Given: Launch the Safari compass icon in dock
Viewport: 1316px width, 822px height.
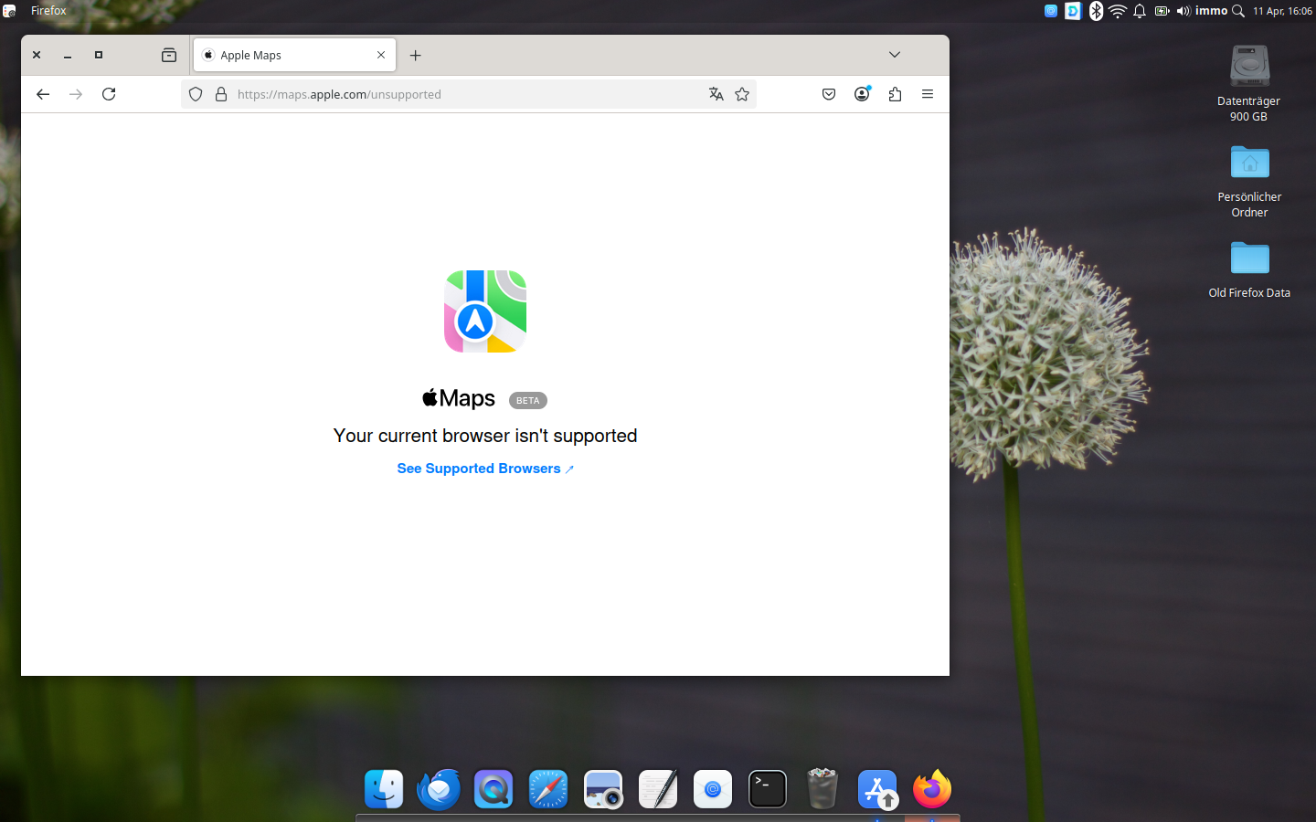Looking at the screenshot, I should coord(548,789).
